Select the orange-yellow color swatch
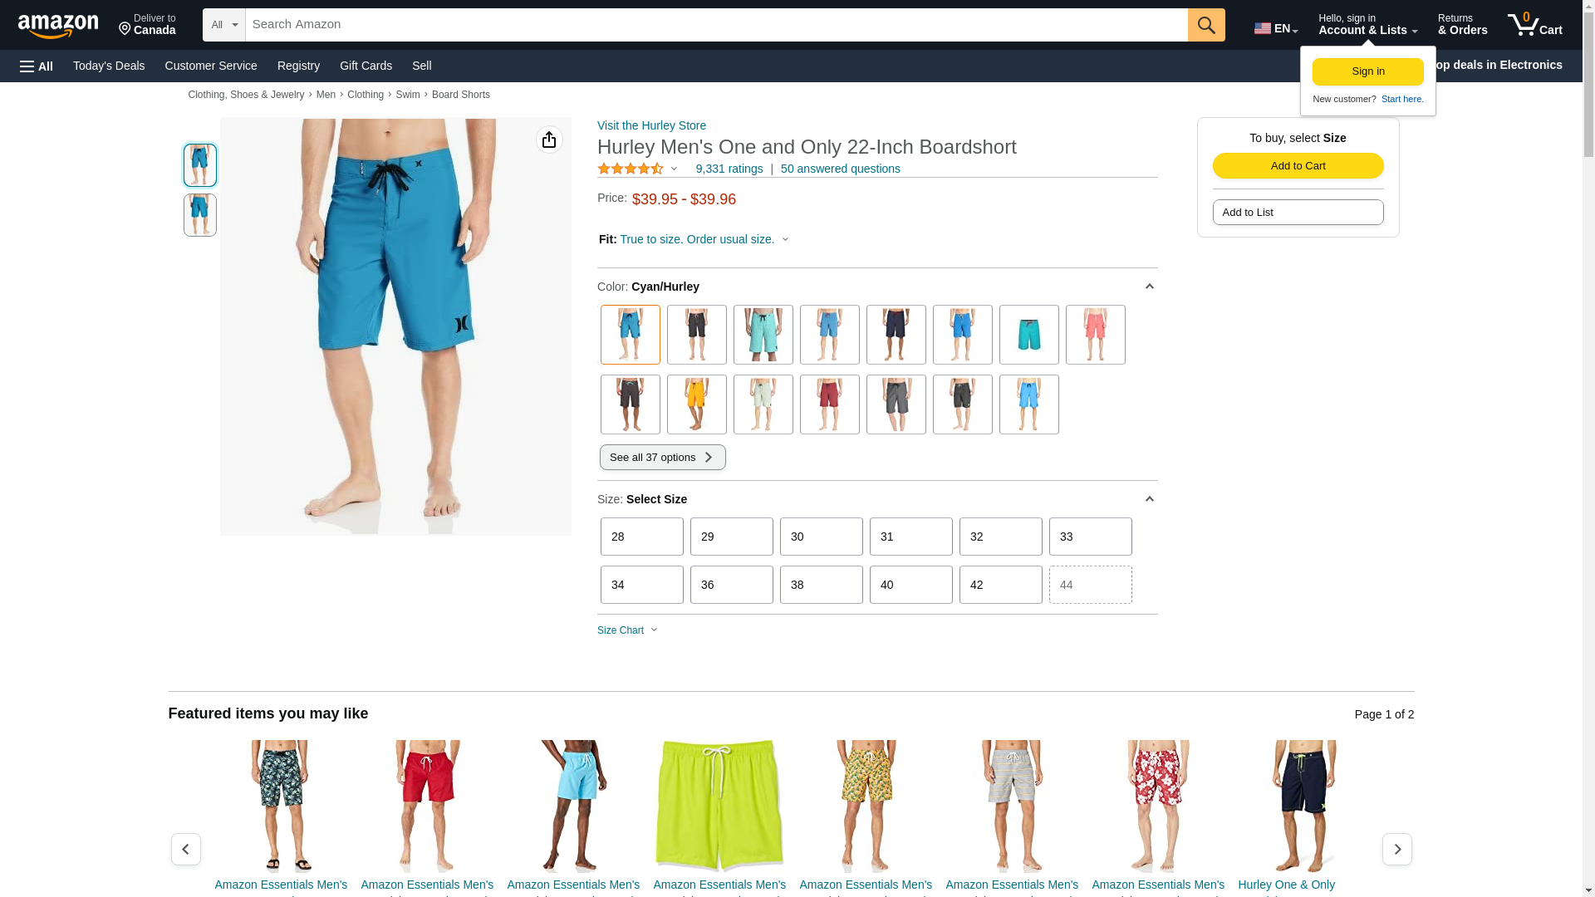This screenshot has height=897, width=1595. click(696, 404)
